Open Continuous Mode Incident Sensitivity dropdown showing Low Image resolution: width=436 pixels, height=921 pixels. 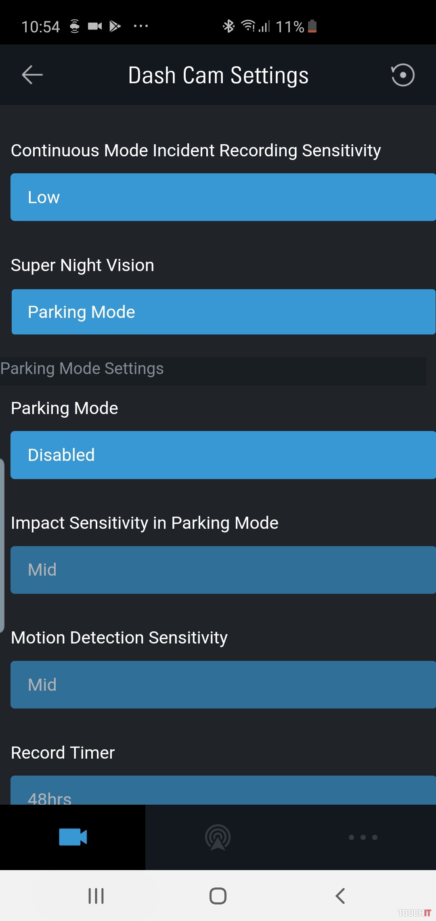(223, 197)
